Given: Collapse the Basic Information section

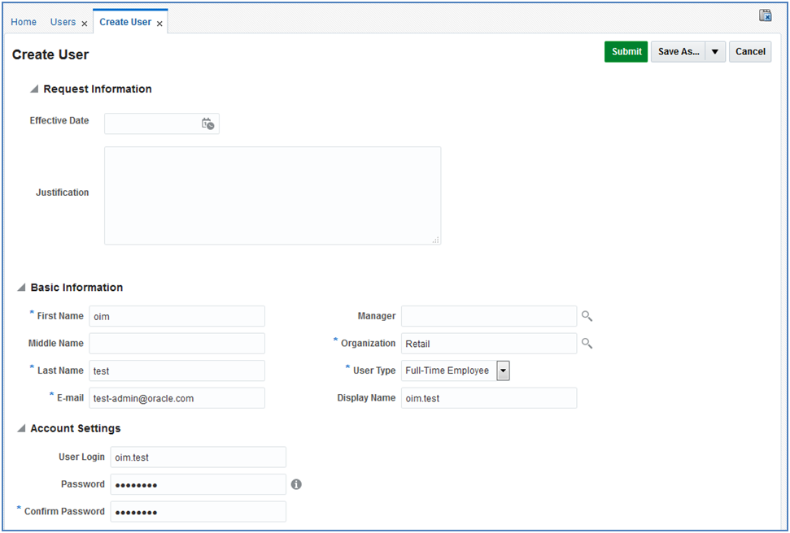Looking at the screenshot, I should (x=21, y=288).
